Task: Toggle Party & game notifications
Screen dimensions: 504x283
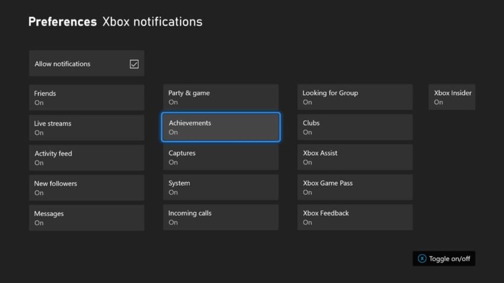Action: [221, 97]
